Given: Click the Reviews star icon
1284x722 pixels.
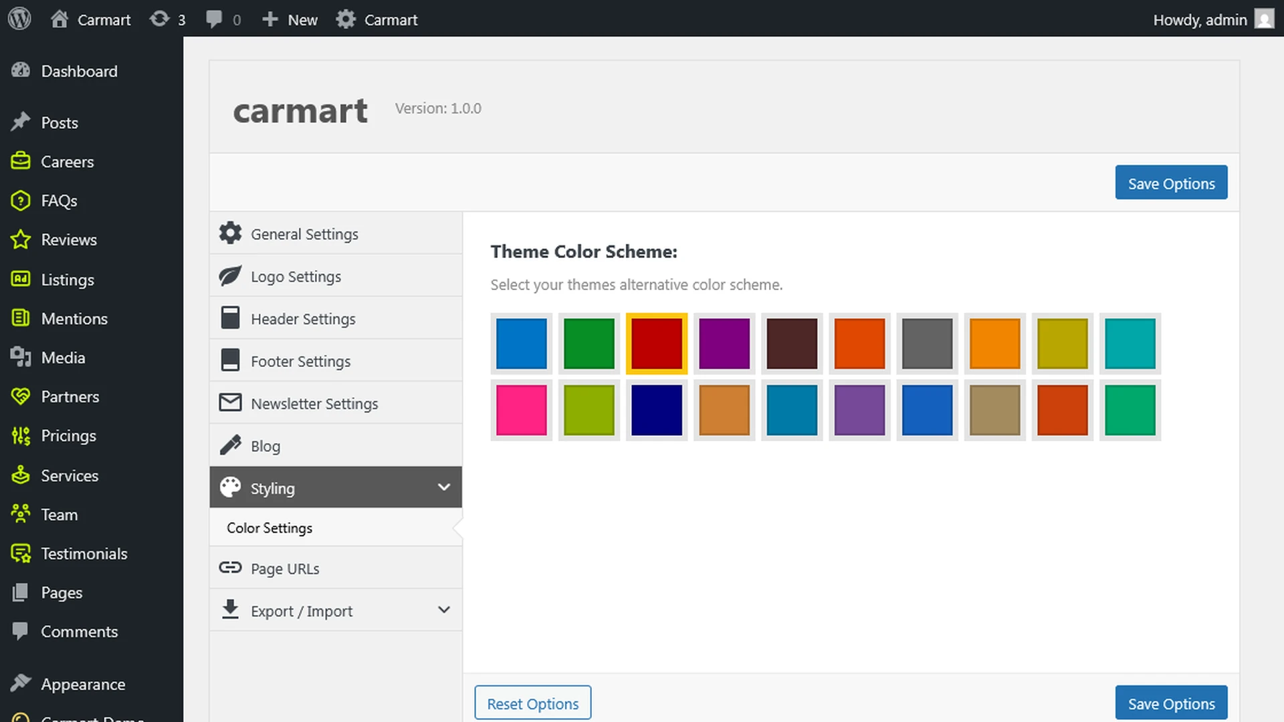Looking at the screenshot, I should (21, 239).
